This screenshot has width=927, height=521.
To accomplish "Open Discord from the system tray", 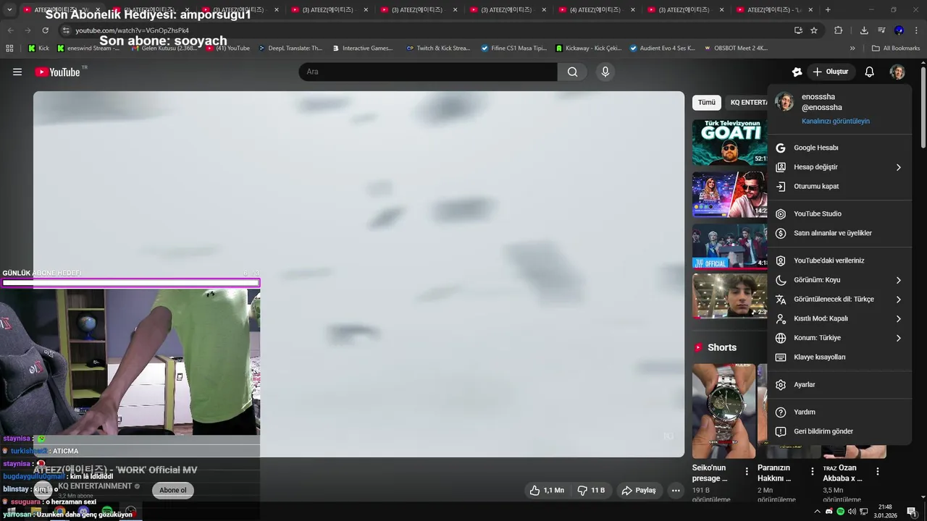I will [x=829, y=512].
